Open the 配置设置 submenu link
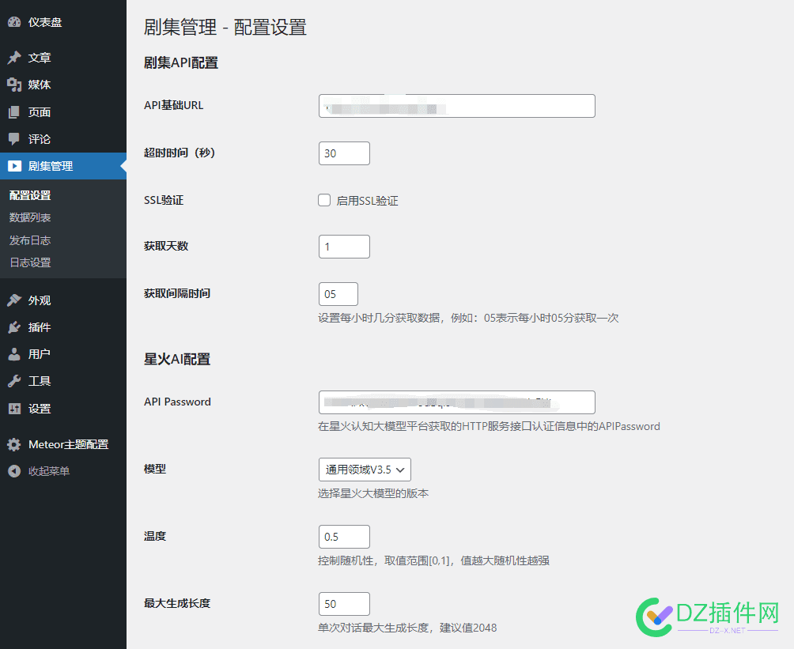The width and height of the screenshot is (794, 649). 30,195
